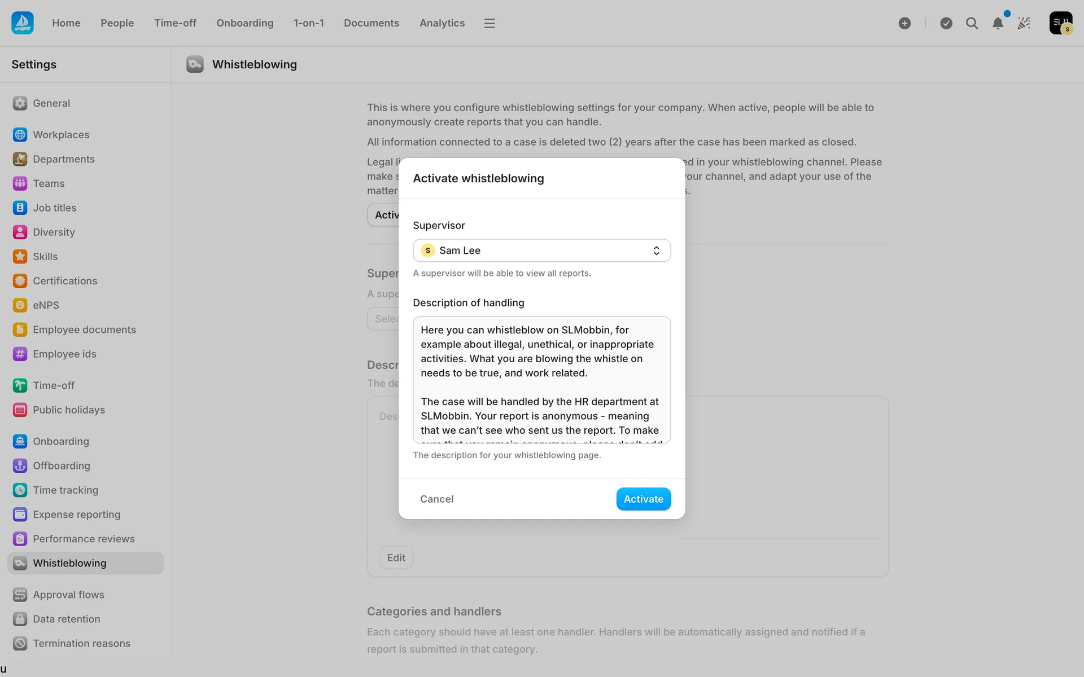Click the checkmark tasks icon
The height and width of the screenshot is (677, 1084).
point(946,23)
